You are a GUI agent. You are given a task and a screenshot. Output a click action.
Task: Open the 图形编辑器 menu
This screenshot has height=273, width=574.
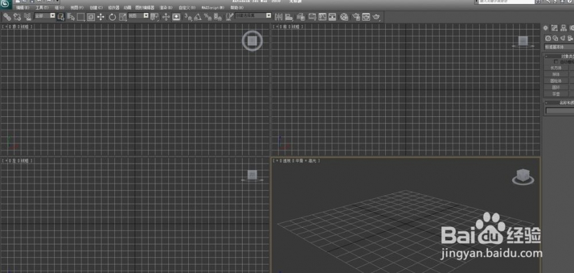click(x=145, y=7)
